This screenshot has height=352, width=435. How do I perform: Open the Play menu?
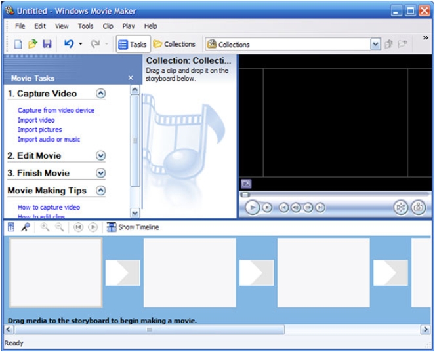tap(129, 26)
